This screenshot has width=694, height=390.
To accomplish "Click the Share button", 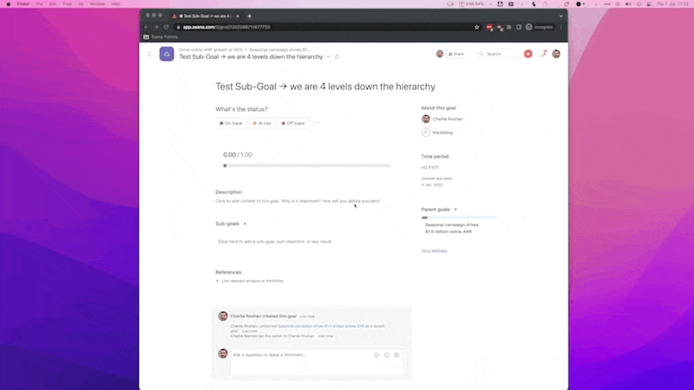I will 456,54.
